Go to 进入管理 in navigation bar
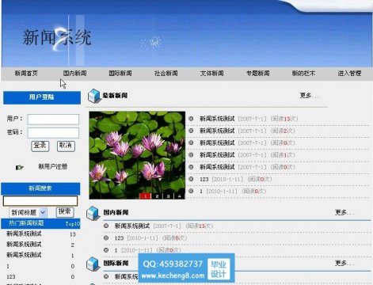Image resolution: width=373 pixels, height=285 pixels. pos(349,74)
